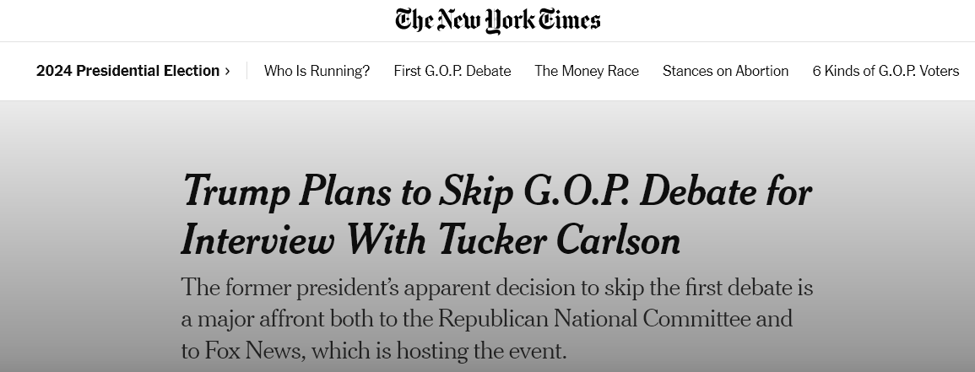Open Stances on Abortion link
Screen dimensions: 975x372
click(725, 71)
